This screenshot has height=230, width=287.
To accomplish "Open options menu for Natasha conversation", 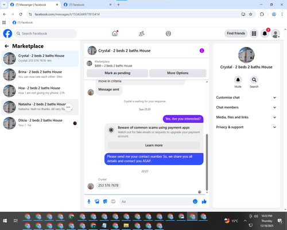I will 68,107.
